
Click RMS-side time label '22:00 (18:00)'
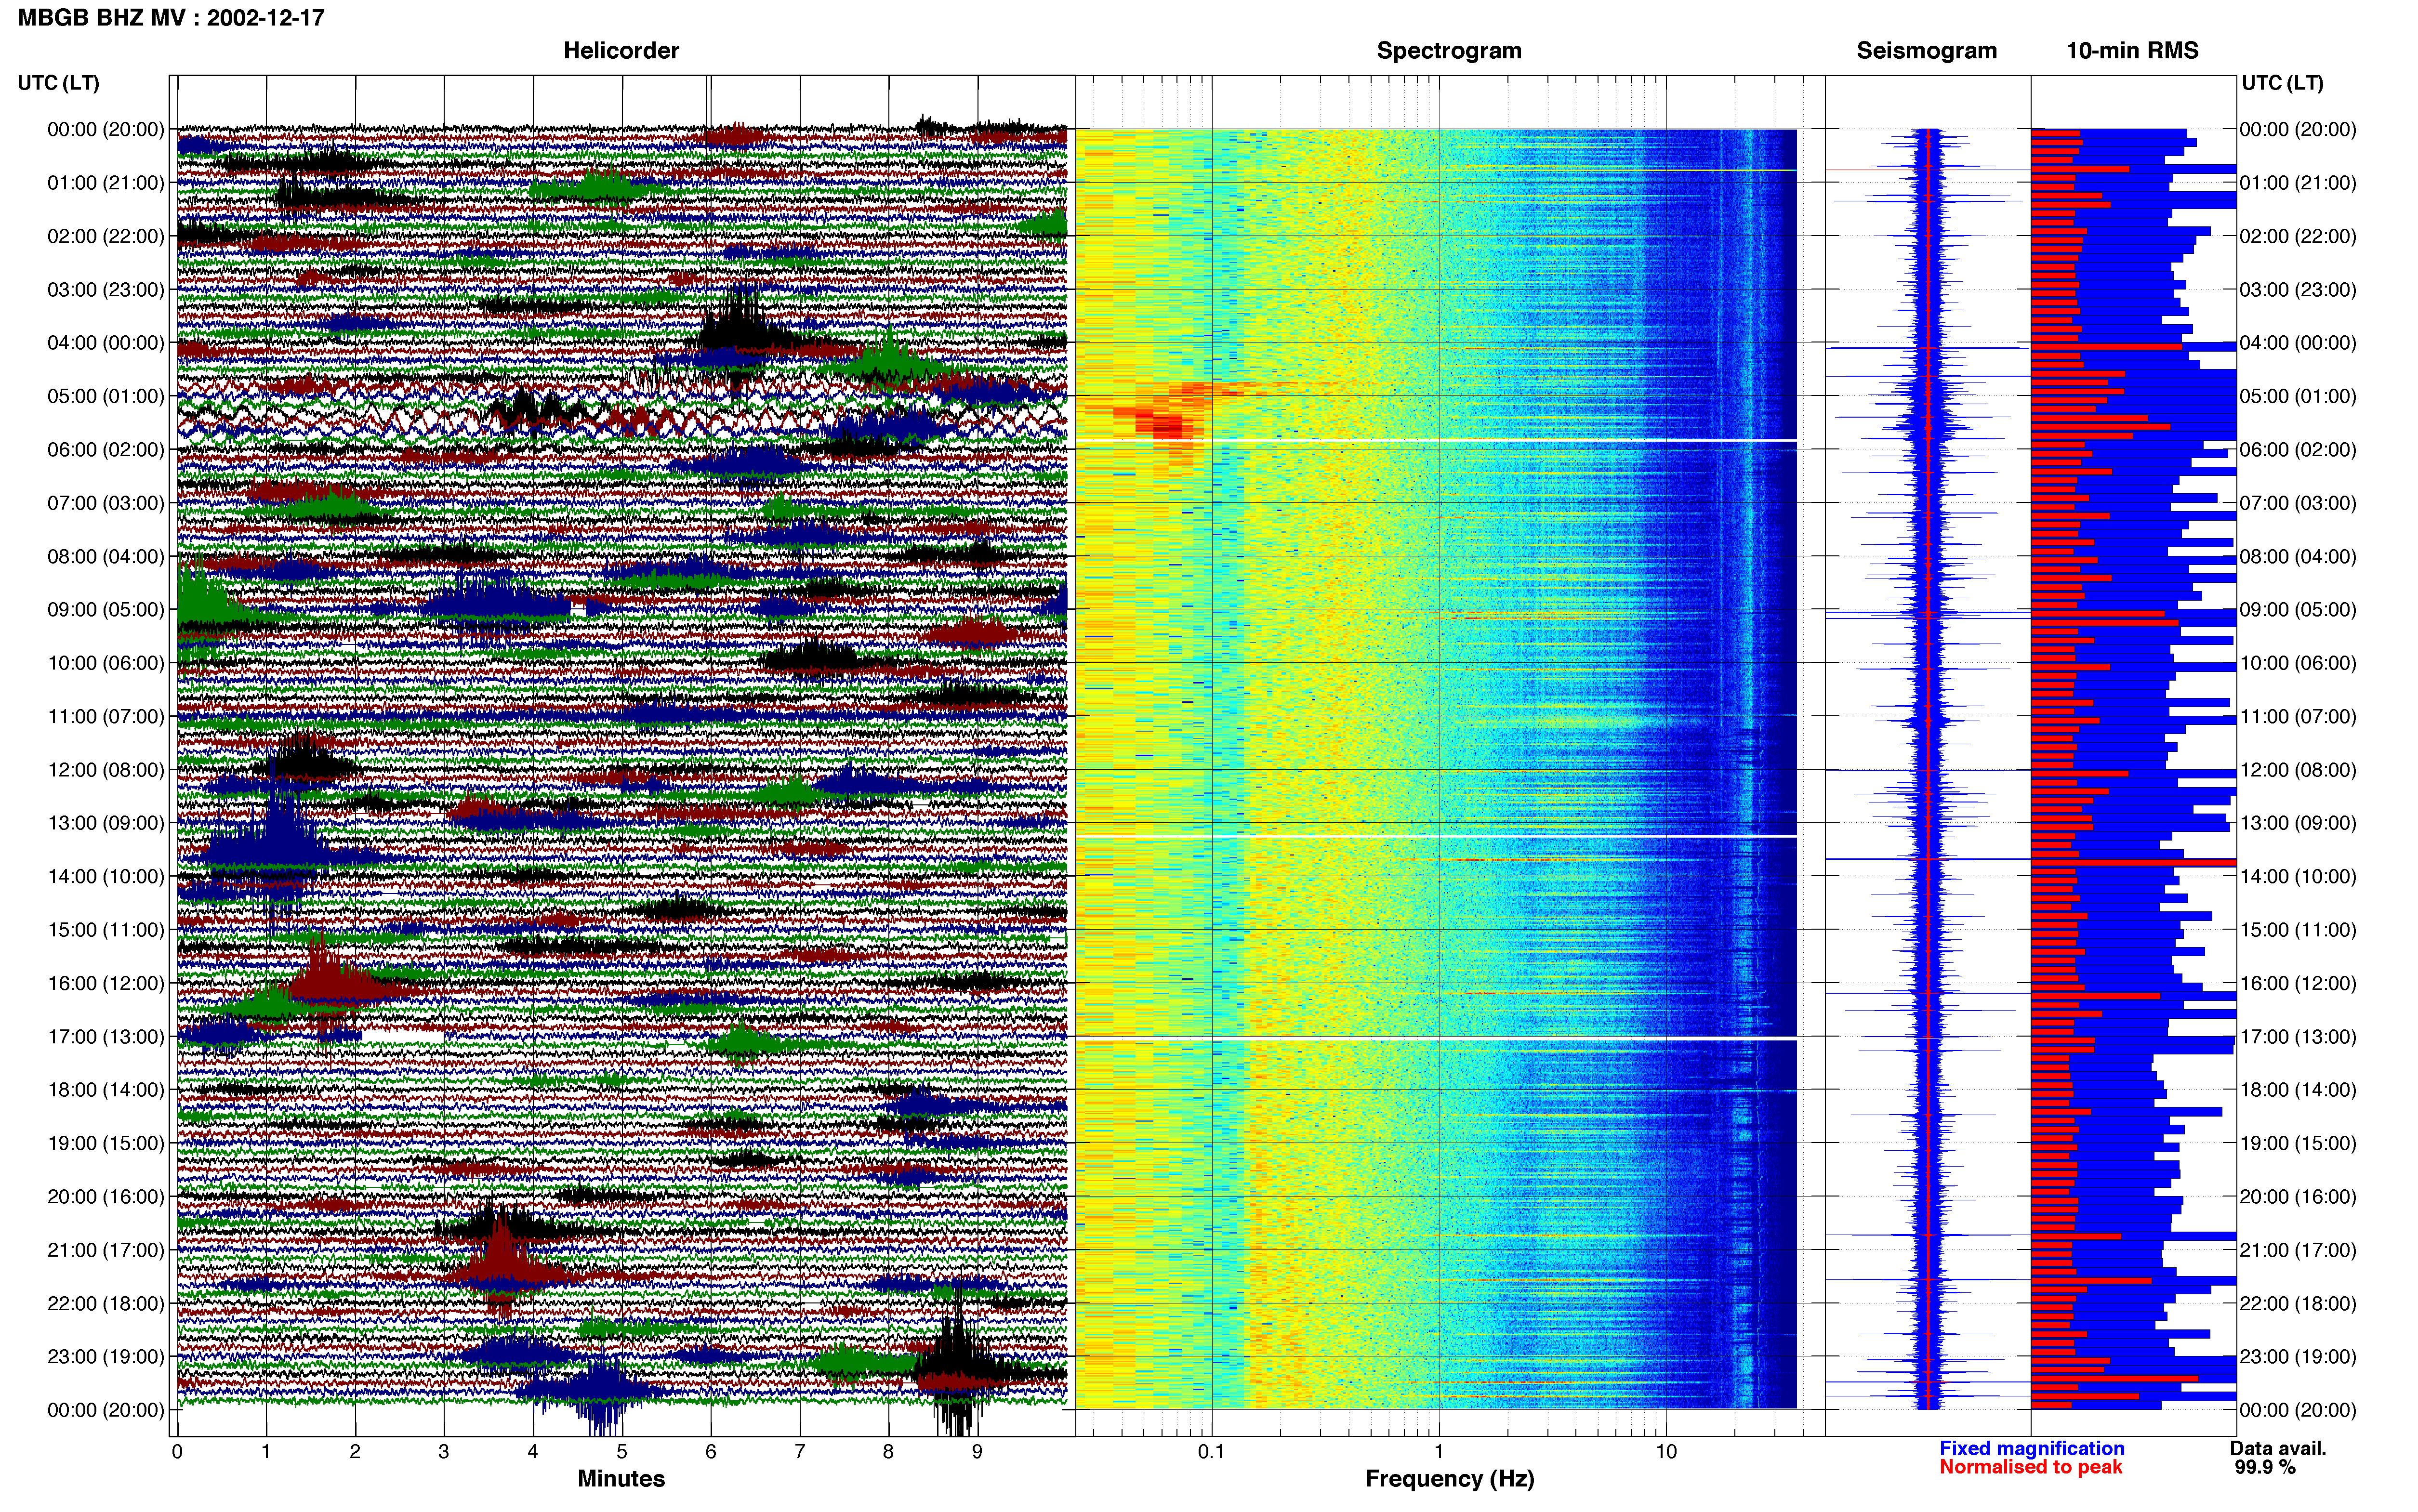click(2298, 1303)
